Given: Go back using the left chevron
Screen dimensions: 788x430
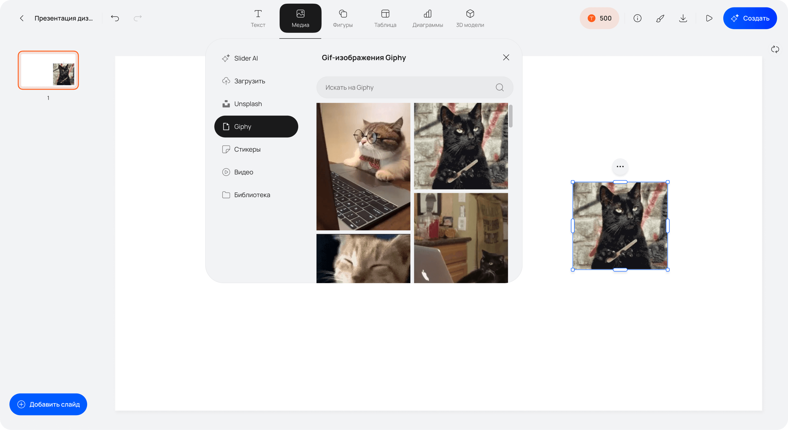Looking at the screenshot, I should pos(22,18).
